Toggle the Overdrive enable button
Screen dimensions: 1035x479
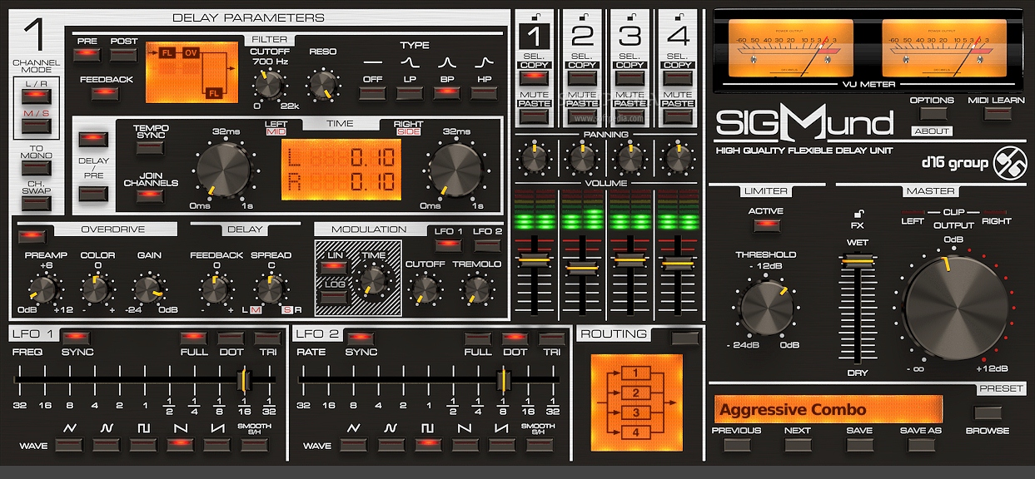point(31,236)
